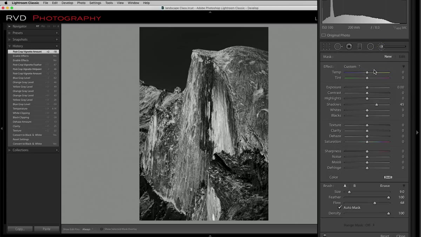Toggle the Original Photo checkbox
This screenshot has width=421, height=237.
(x=323, y=35)
